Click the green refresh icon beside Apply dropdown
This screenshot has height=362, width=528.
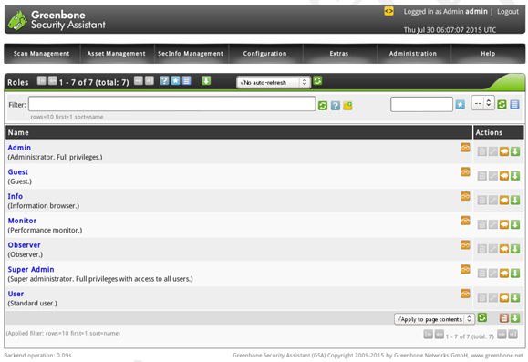[482, 317]
